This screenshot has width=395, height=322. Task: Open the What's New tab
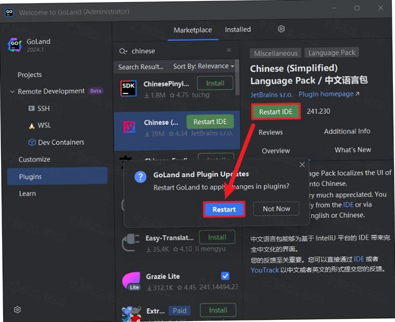352,150
